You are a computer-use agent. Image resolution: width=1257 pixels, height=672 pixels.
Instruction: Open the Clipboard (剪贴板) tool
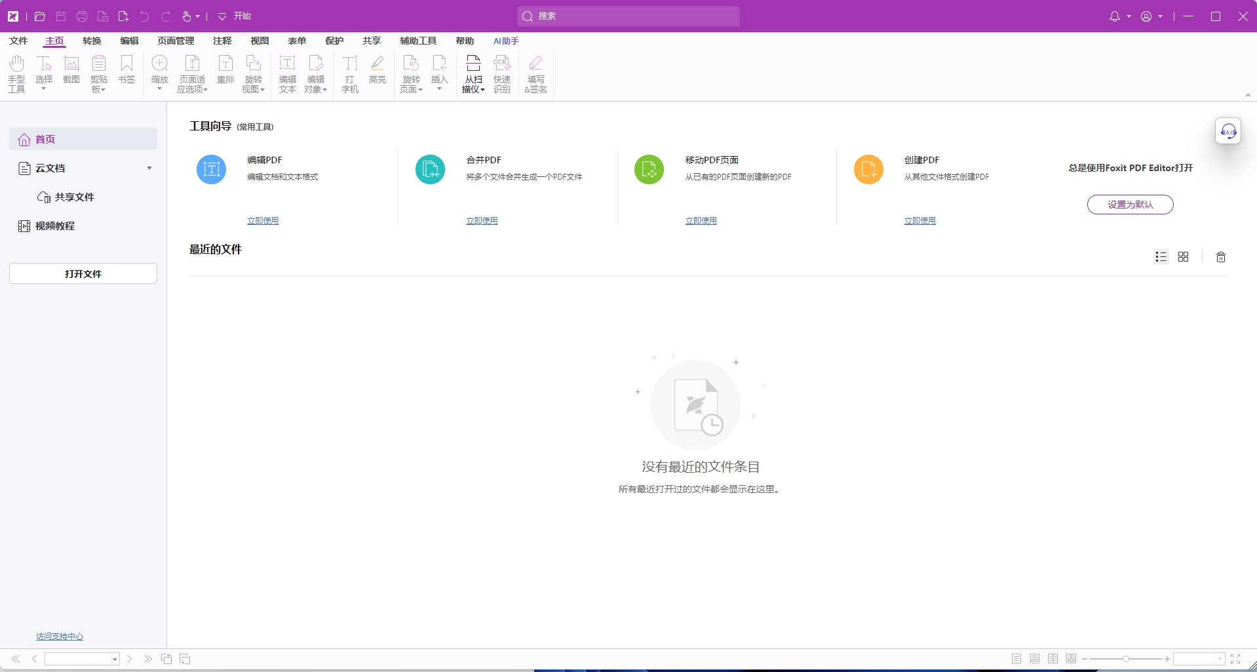click(99, 73)
